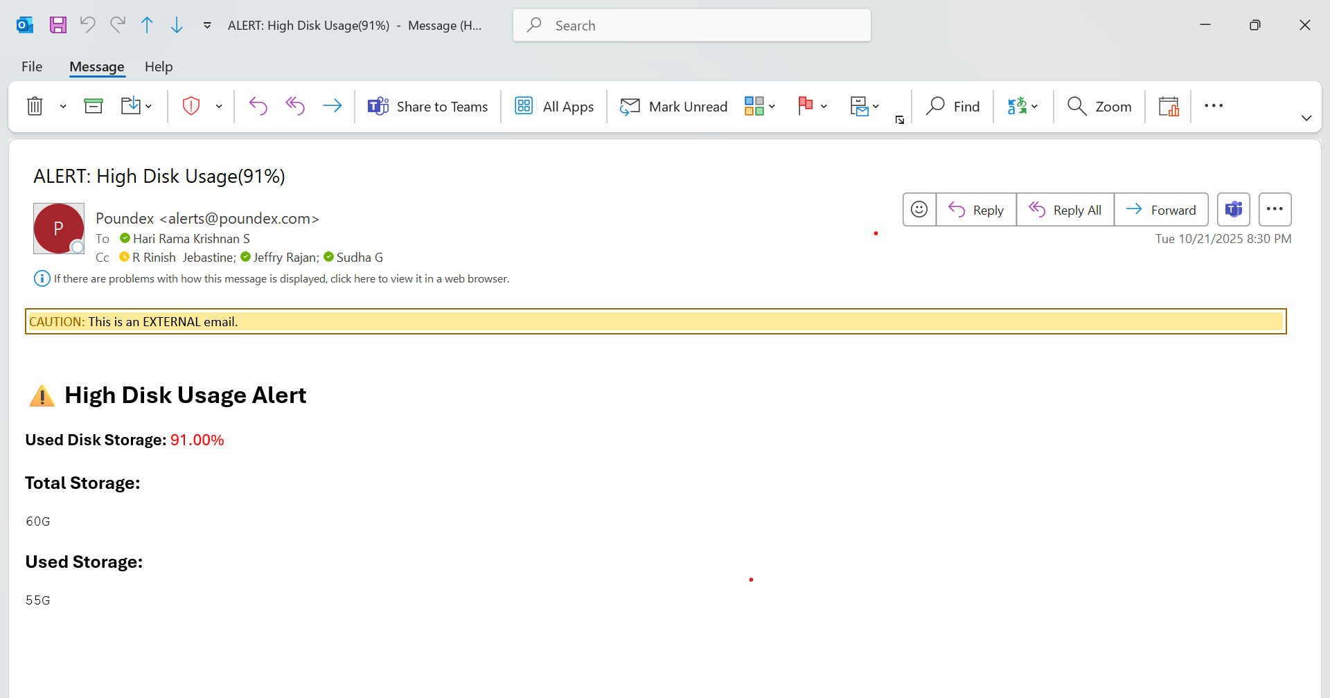Screen dimensions: 1330x698
Task: Open the Categorize dropdown
Action: click(x=760, y=106)
